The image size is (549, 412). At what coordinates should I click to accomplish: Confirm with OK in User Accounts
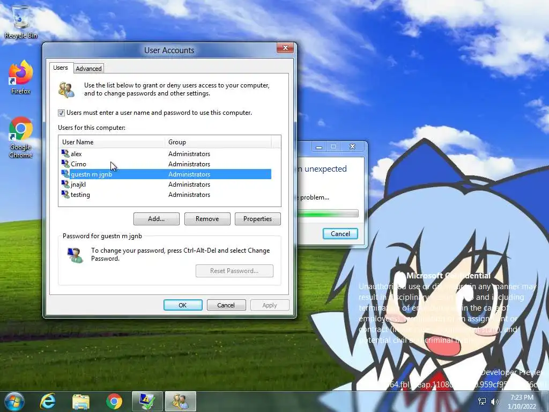(183, 305)
